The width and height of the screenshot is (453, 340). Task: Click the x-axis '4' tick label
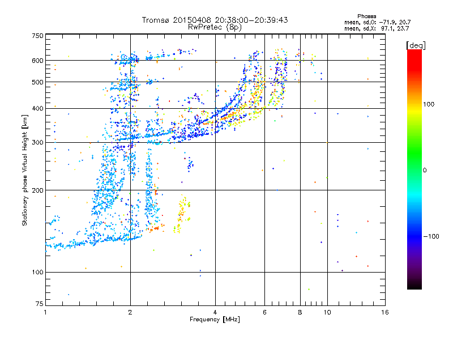(x=215, y=312)
